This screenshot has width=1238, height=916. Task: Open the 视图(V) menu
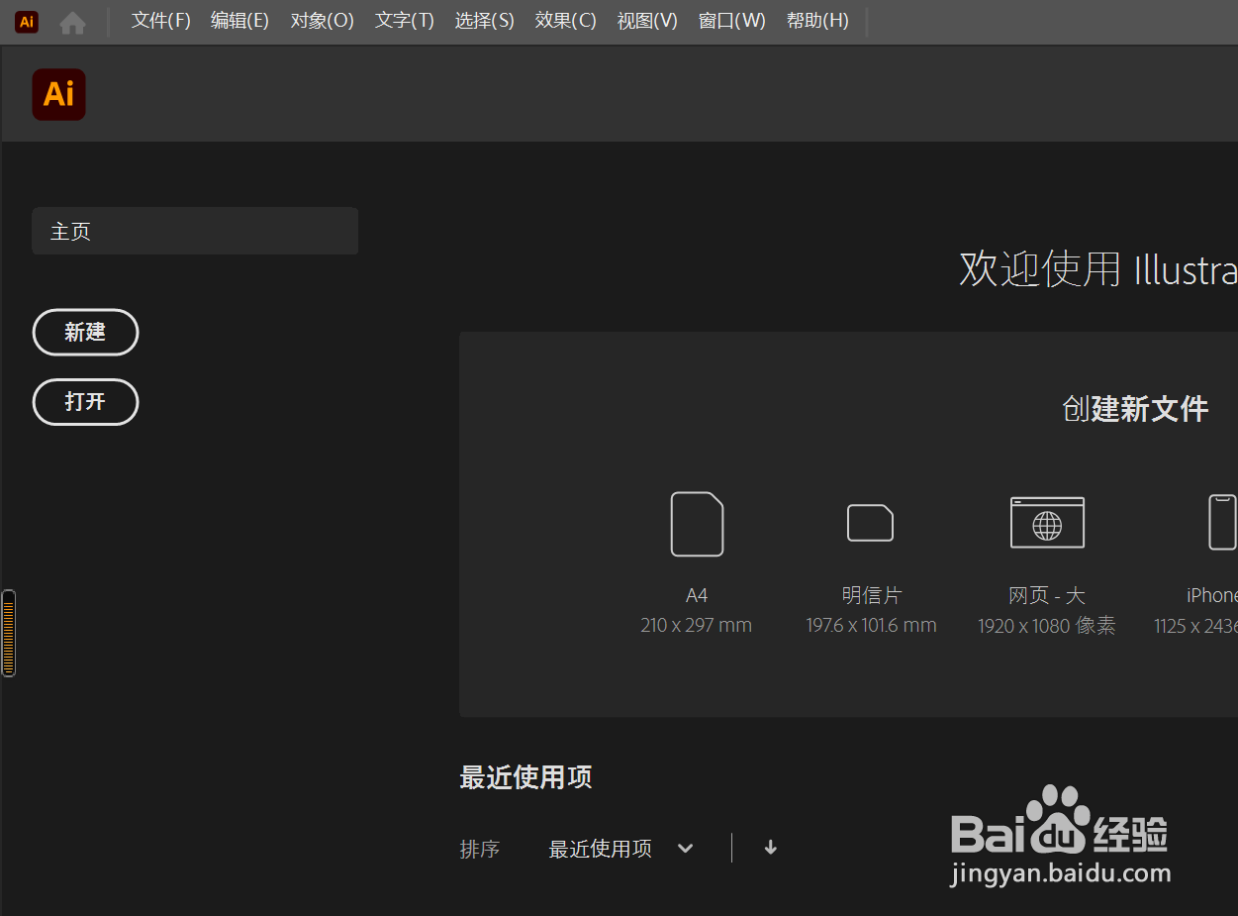[647, 21]
